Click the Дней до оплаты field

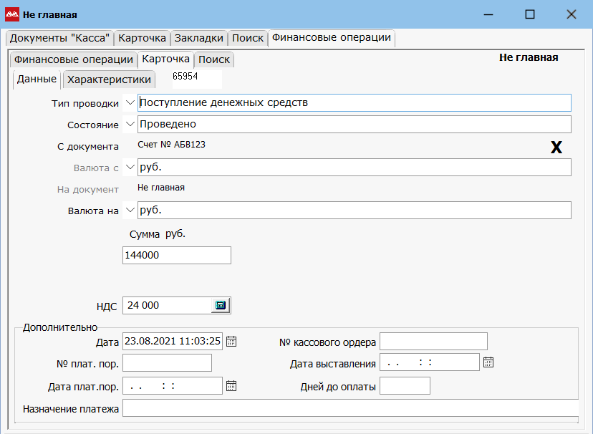(x=405, y=385)
